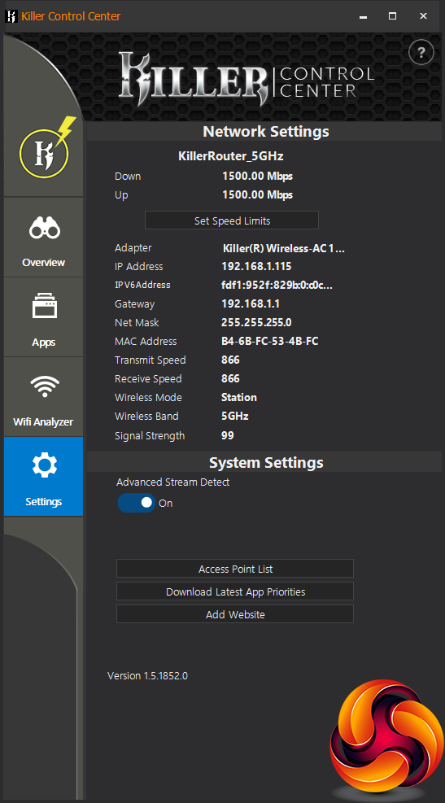Click the Up speed label row
445x803 pixels.
coord(121,195)
